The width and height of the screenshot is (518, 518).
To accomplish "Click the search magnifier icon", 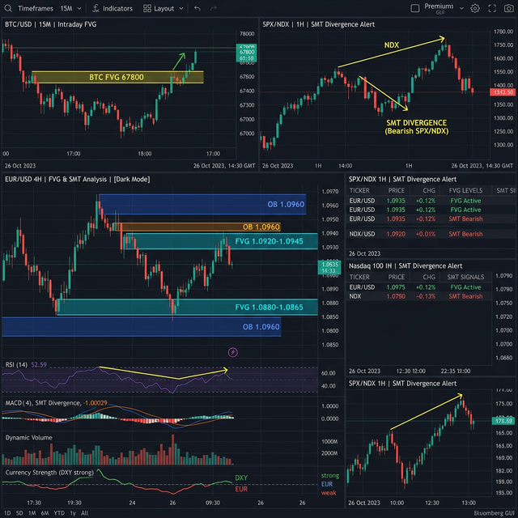I will coord(8,9).
